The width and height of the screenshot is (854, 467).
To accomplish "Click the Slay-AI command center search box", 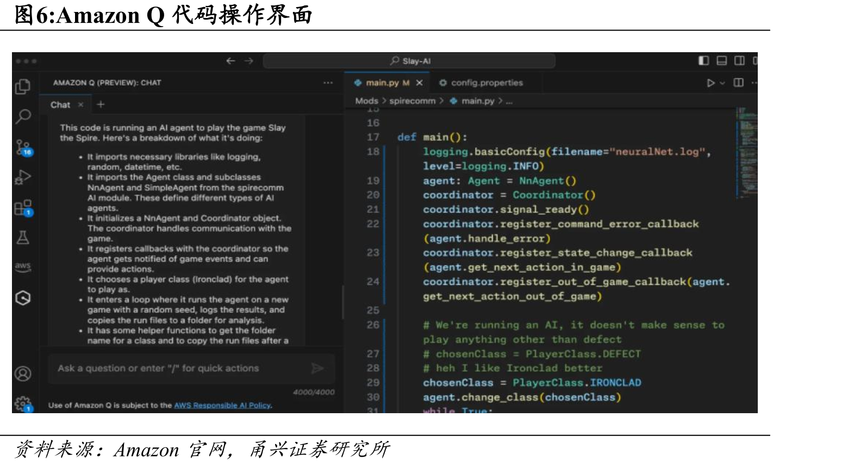I will pyautogui.click(x=409, y=61).
